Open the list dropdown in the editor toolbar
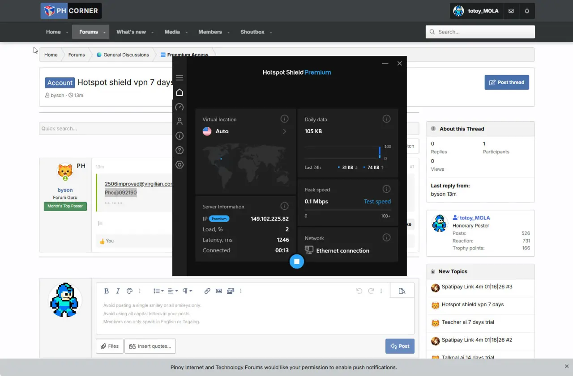This screenshot has height=376, width=573. (x=158, y=291)
